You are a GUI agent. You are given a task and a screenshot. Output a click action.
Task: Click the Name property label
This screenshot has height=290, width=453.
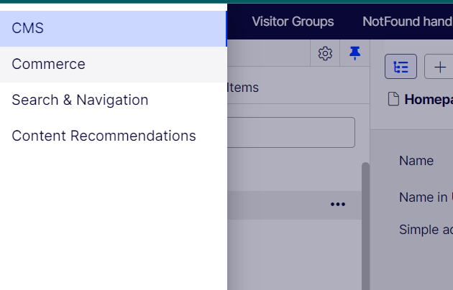[x=416, y=161]
